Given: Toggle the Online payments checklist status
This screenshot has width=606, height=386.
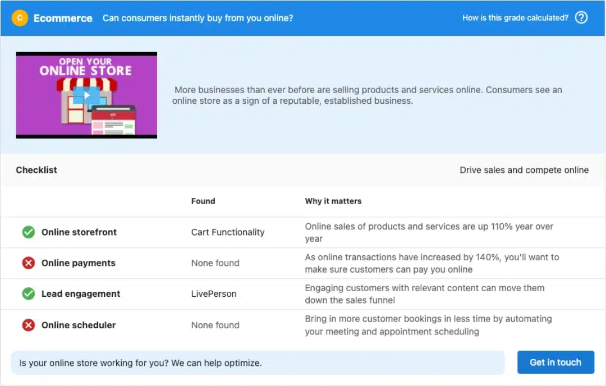Looking at the screenshot, I should (28, 263).
